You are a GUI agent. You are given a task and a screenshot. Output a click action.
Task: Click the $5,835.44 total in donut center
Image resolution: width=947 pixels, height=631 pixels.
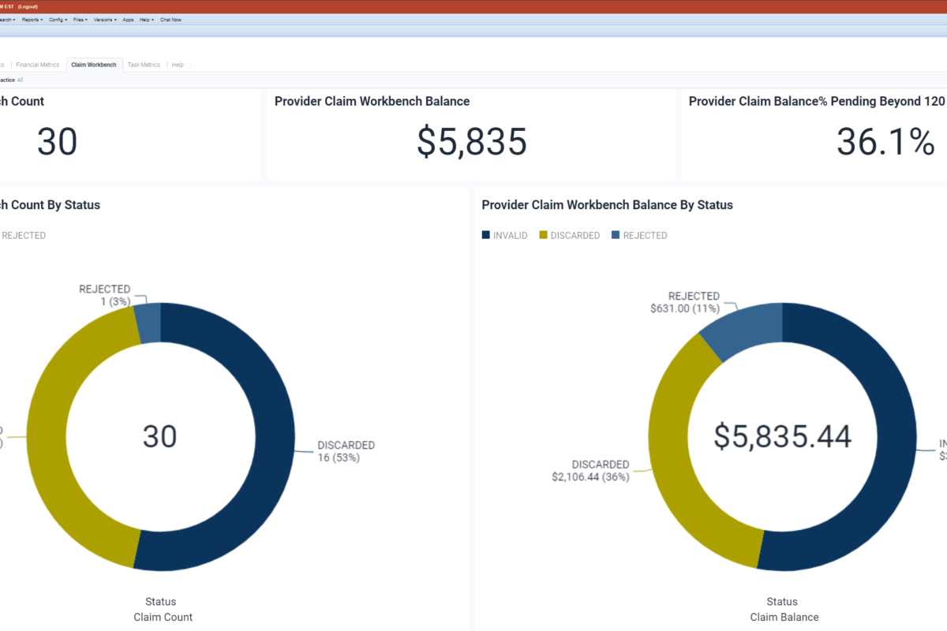[782, 436]
